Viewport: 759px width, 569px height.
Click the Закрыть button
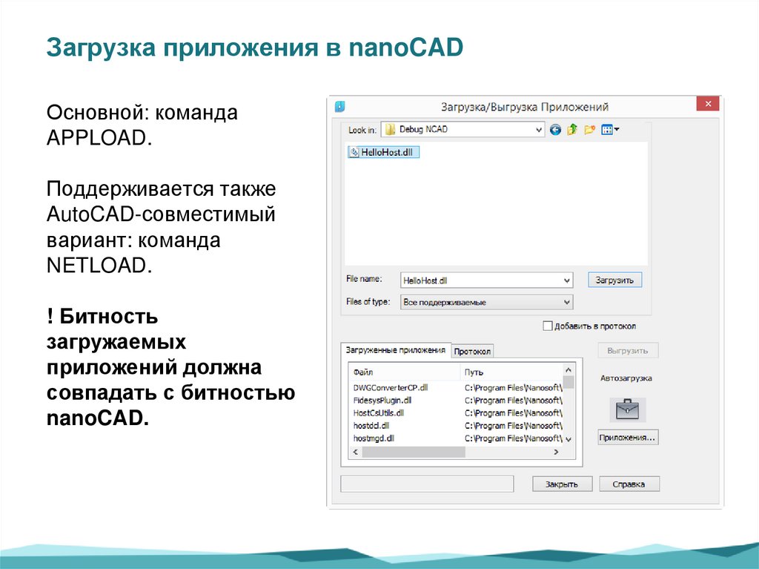[x=562, y=484]
